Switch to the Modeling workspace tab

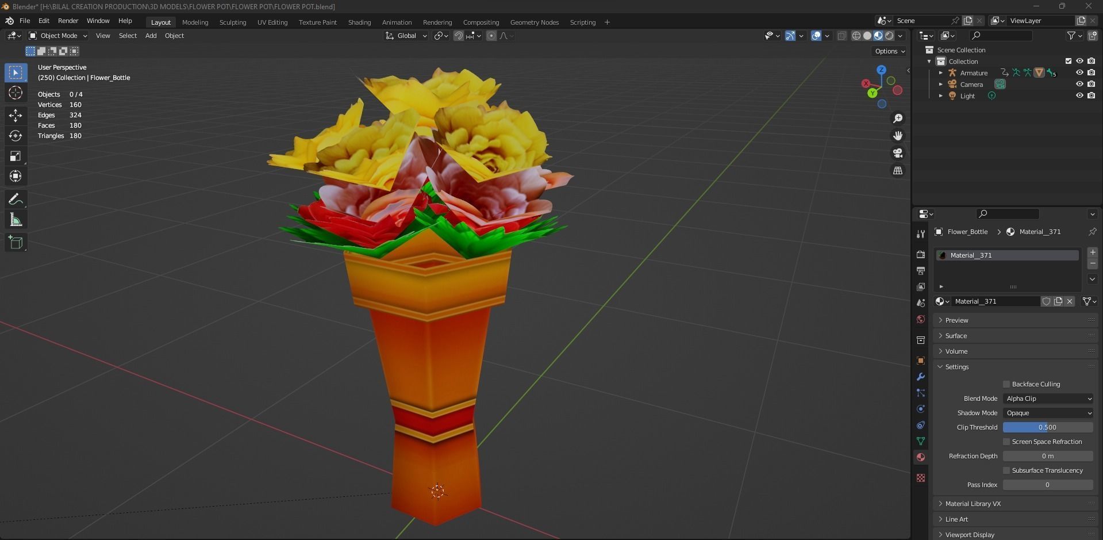[x=195, y=22]
